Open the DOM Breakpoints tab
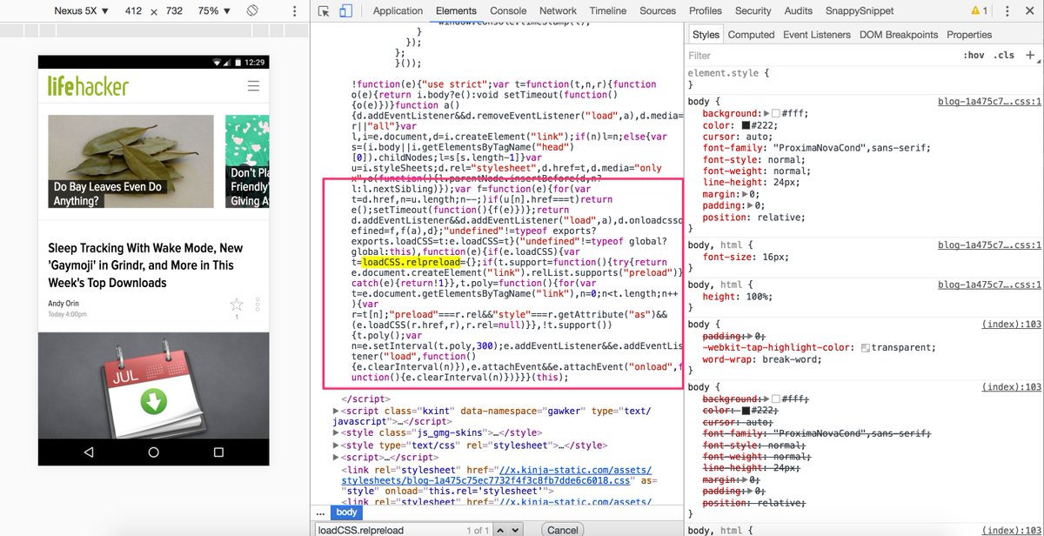Viewport: 1044px width, 536px height. click(x=899, y=35)
